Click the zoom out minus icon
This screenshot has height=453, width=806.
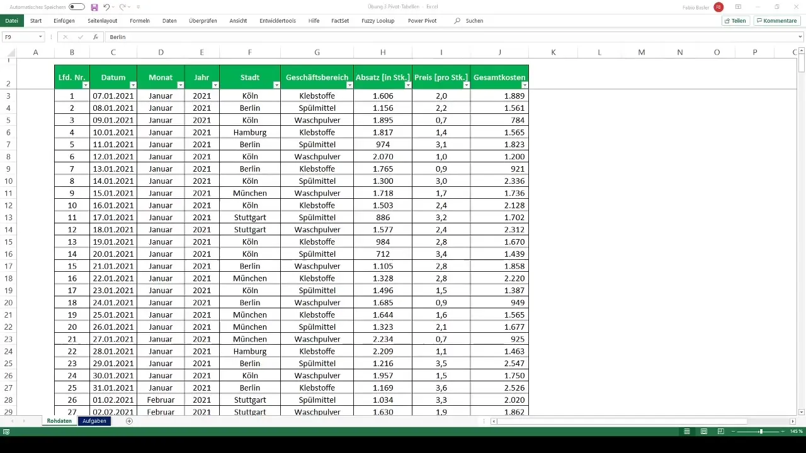tap(734, 432)
